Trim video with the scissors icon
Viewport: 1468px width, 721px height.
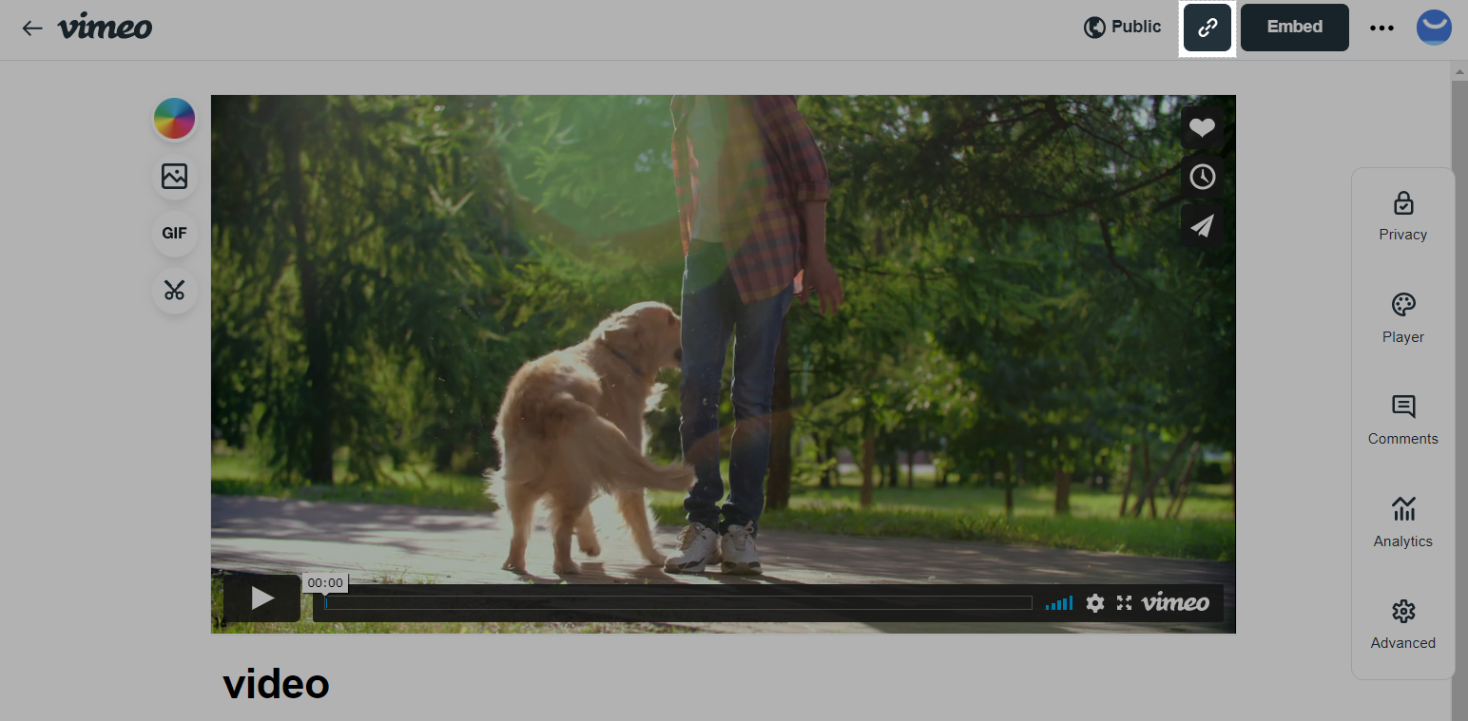(174, 290)
